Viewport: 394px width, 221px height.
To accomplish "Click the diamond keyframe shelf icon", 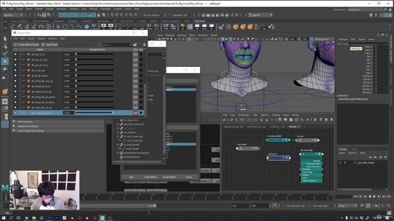I will (x=87, y=26).
